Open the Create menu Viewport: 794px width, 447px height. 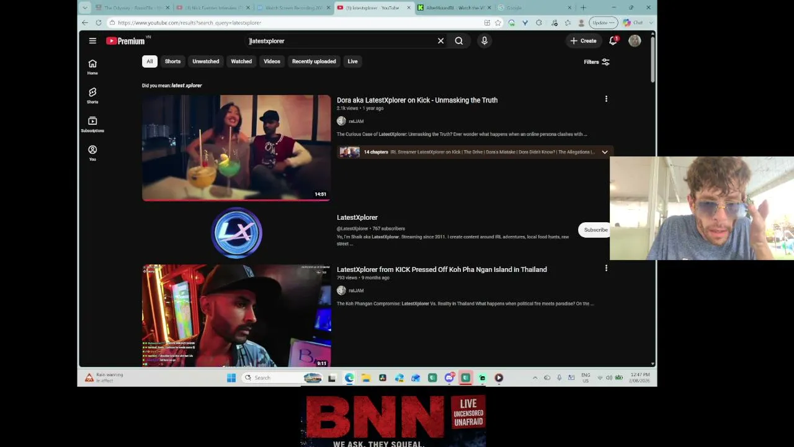point(583,41)
